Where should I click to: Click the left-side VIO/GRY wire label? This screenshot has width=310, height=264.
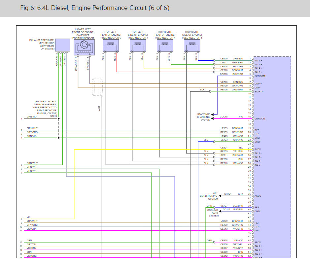(31, 248)
